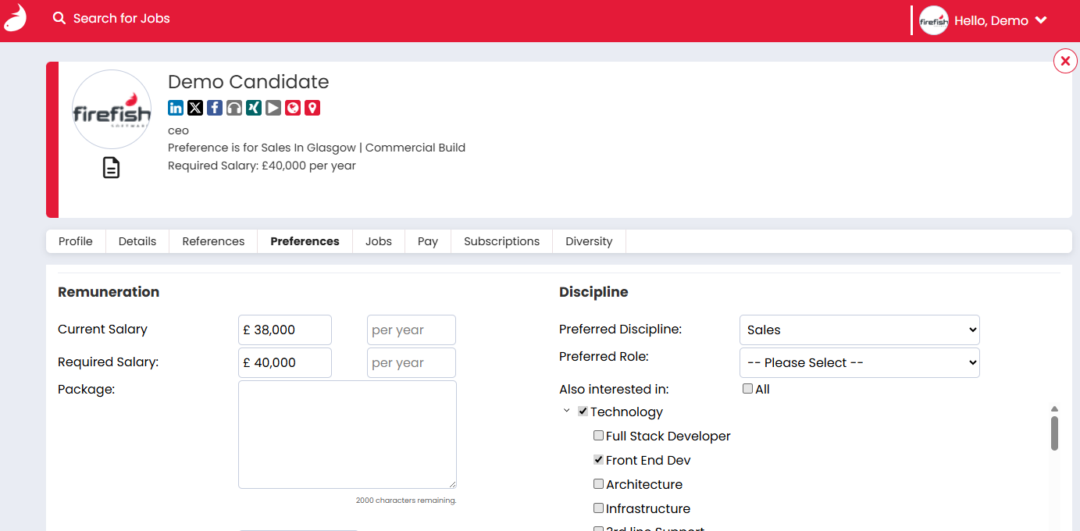The image size is (1080, 531).
Task: Click the discipline list scrollbar thumb
Action: (1054, 433)
